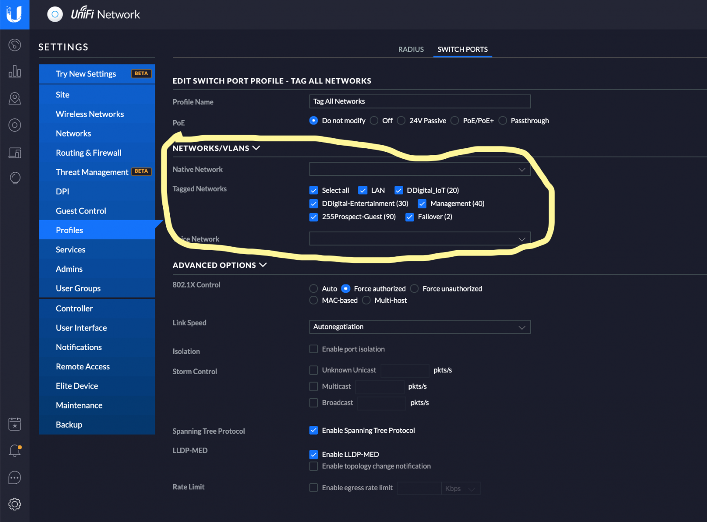
Task: Open the Kbps rate unit dropdown
Action: (x=461, y=489)
